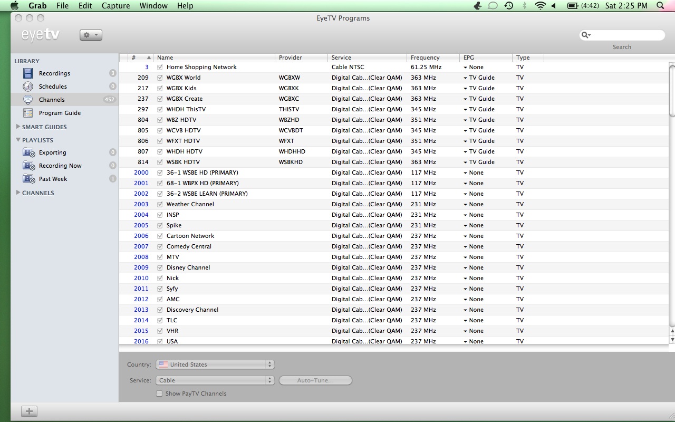Toggle Syfy channel checkbox
675x422 pixels.
tap(160, 289)
